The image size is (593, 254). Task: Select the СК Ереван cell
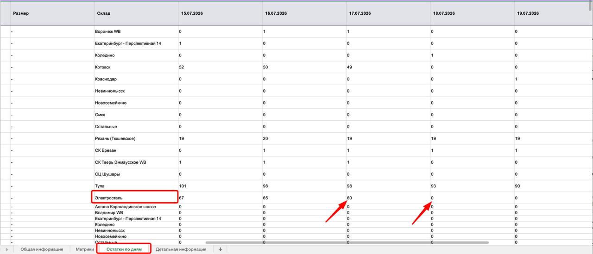[x=136, y=150]
